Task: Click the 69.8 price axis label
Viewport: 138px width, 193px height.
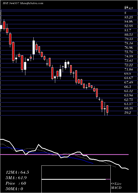Action: tap(128, 74)
